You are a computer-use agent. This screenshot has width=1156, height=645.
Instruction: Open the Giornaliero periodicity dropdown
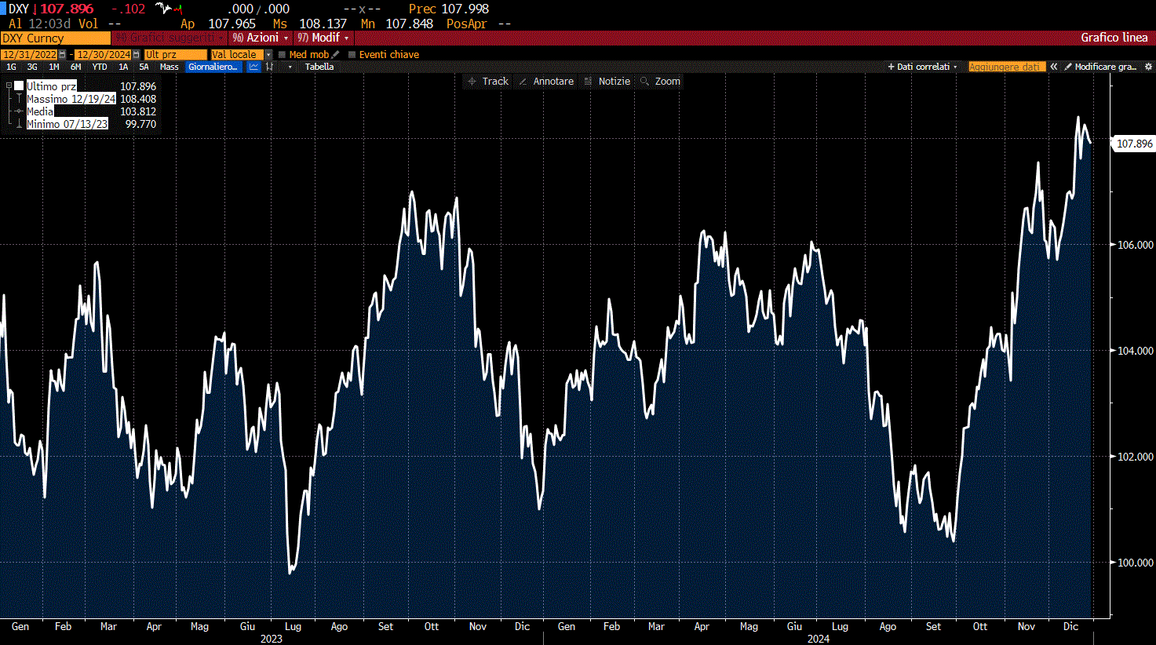213,67
